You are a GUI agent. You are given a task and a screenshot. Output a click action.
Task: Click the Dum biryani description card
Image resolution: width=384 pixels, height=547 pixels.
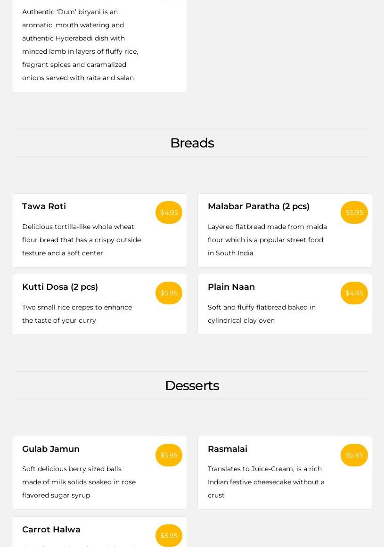pyautogui.click(x=80, y=45)
